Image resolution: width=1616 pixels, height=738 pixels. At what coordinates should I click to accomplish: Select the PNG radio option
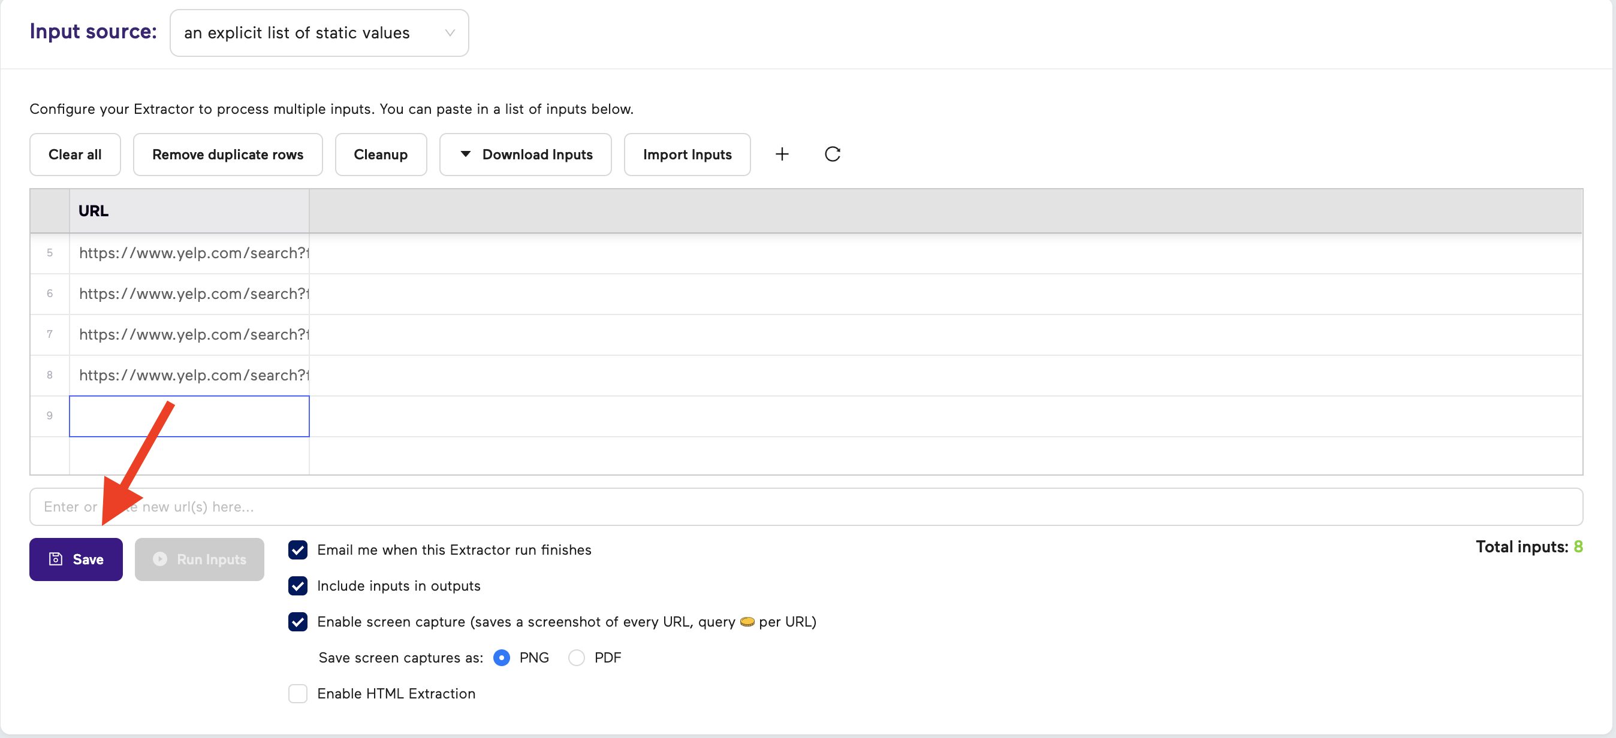tap(502, 657)
